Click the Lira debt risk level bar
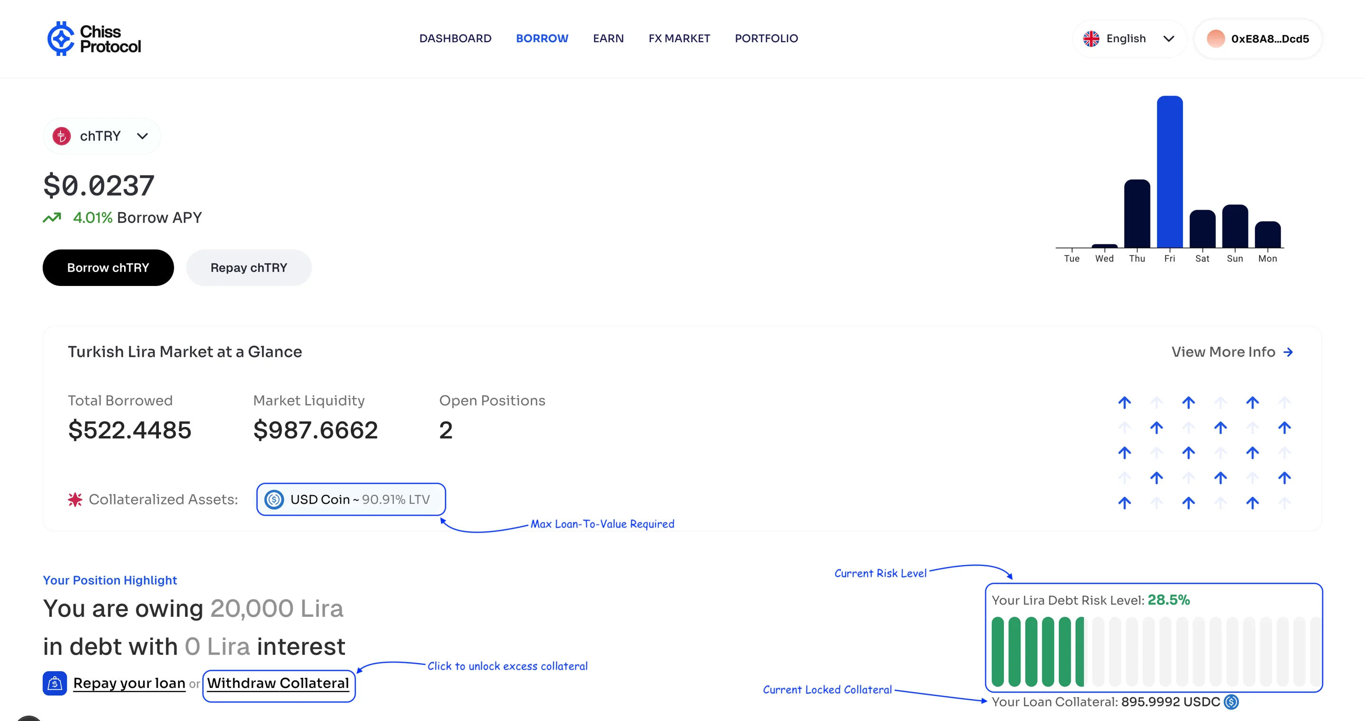This screenshot has height=721, width=1365. 1153,651
